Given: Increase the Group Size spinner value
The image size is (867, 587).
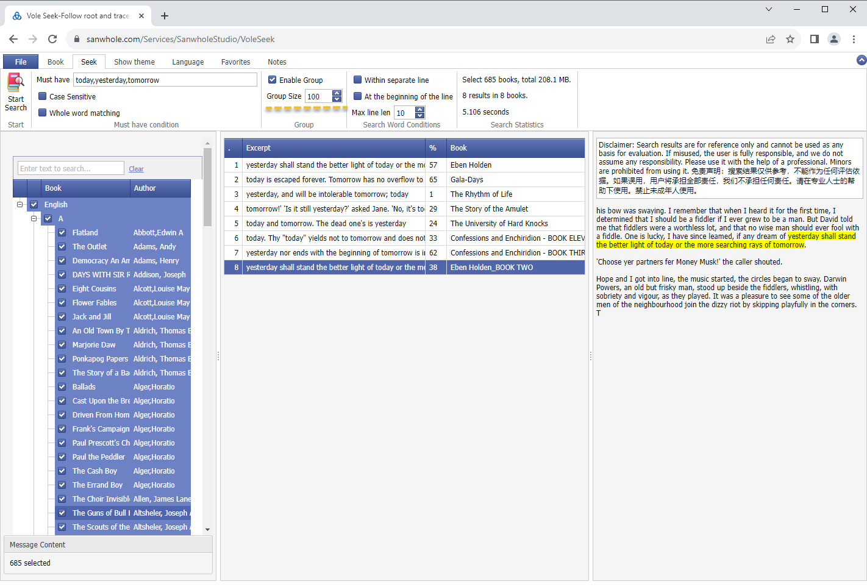Looking at the screenshot, I should coord(337,93).
